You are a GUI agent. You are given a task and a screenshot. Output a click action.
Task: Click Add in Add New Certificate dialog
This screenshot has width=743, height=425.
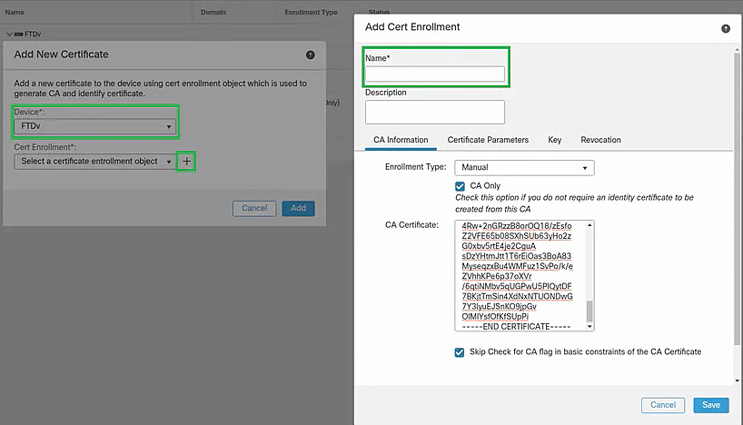click(x=298, y=208)
